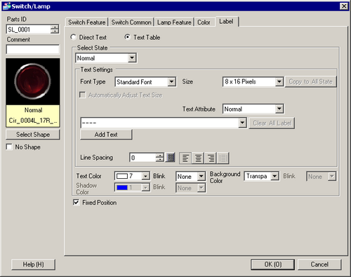Click the left-align text icon
The width and height of the screenshot is (351, 277).
tap(185, 158)
